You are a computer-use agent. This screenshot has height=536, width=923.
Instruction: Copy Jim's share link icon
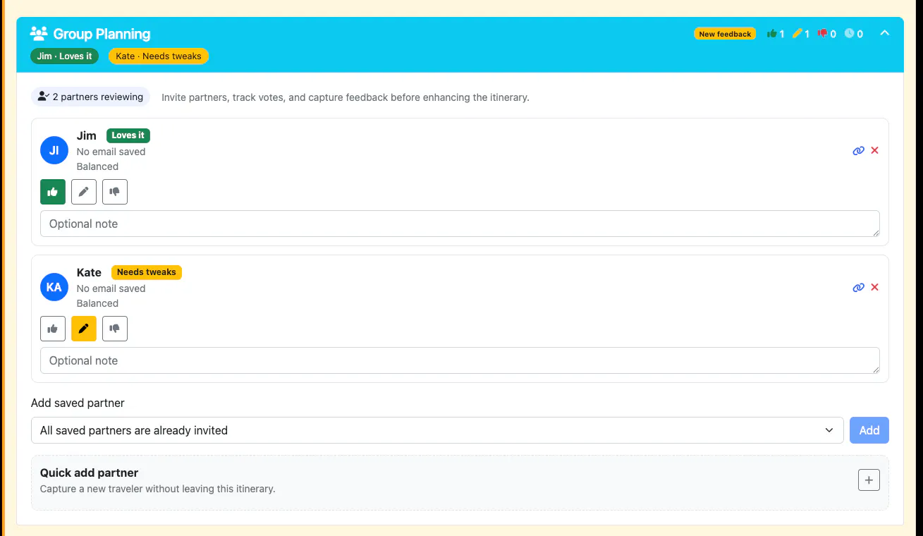point(858,150)
